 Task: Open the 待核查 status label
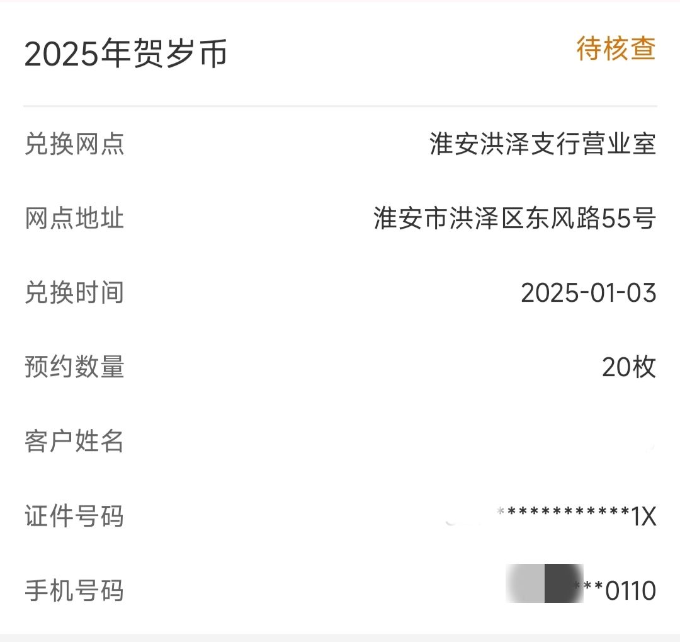click(616, 48)
